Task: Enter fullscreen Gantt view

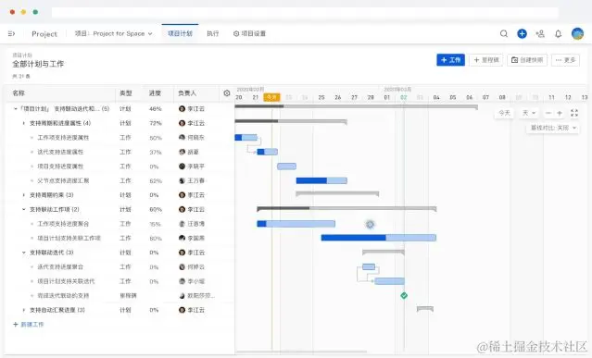Action: point(574,113)
